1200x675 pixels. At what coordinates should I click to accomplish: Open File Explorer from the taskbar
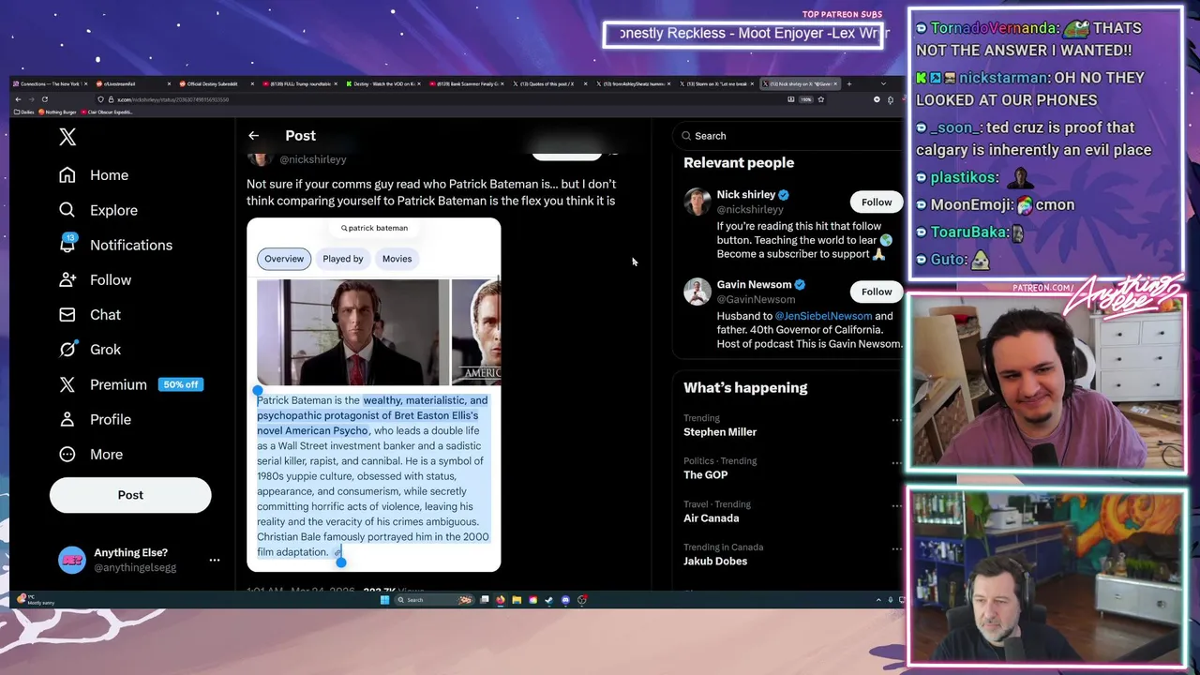pos(517,600)
